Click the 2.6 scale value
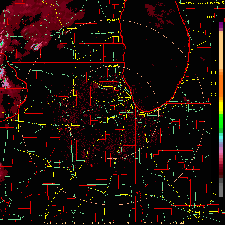Viewport: 225px width, 225px height. coord(214,128)
